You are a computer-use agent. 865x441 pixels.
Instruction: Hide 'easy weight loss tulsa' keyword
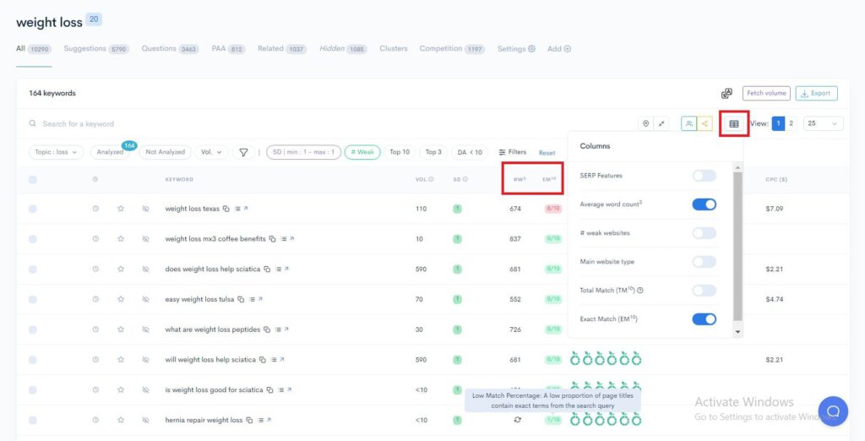point(145,299)
